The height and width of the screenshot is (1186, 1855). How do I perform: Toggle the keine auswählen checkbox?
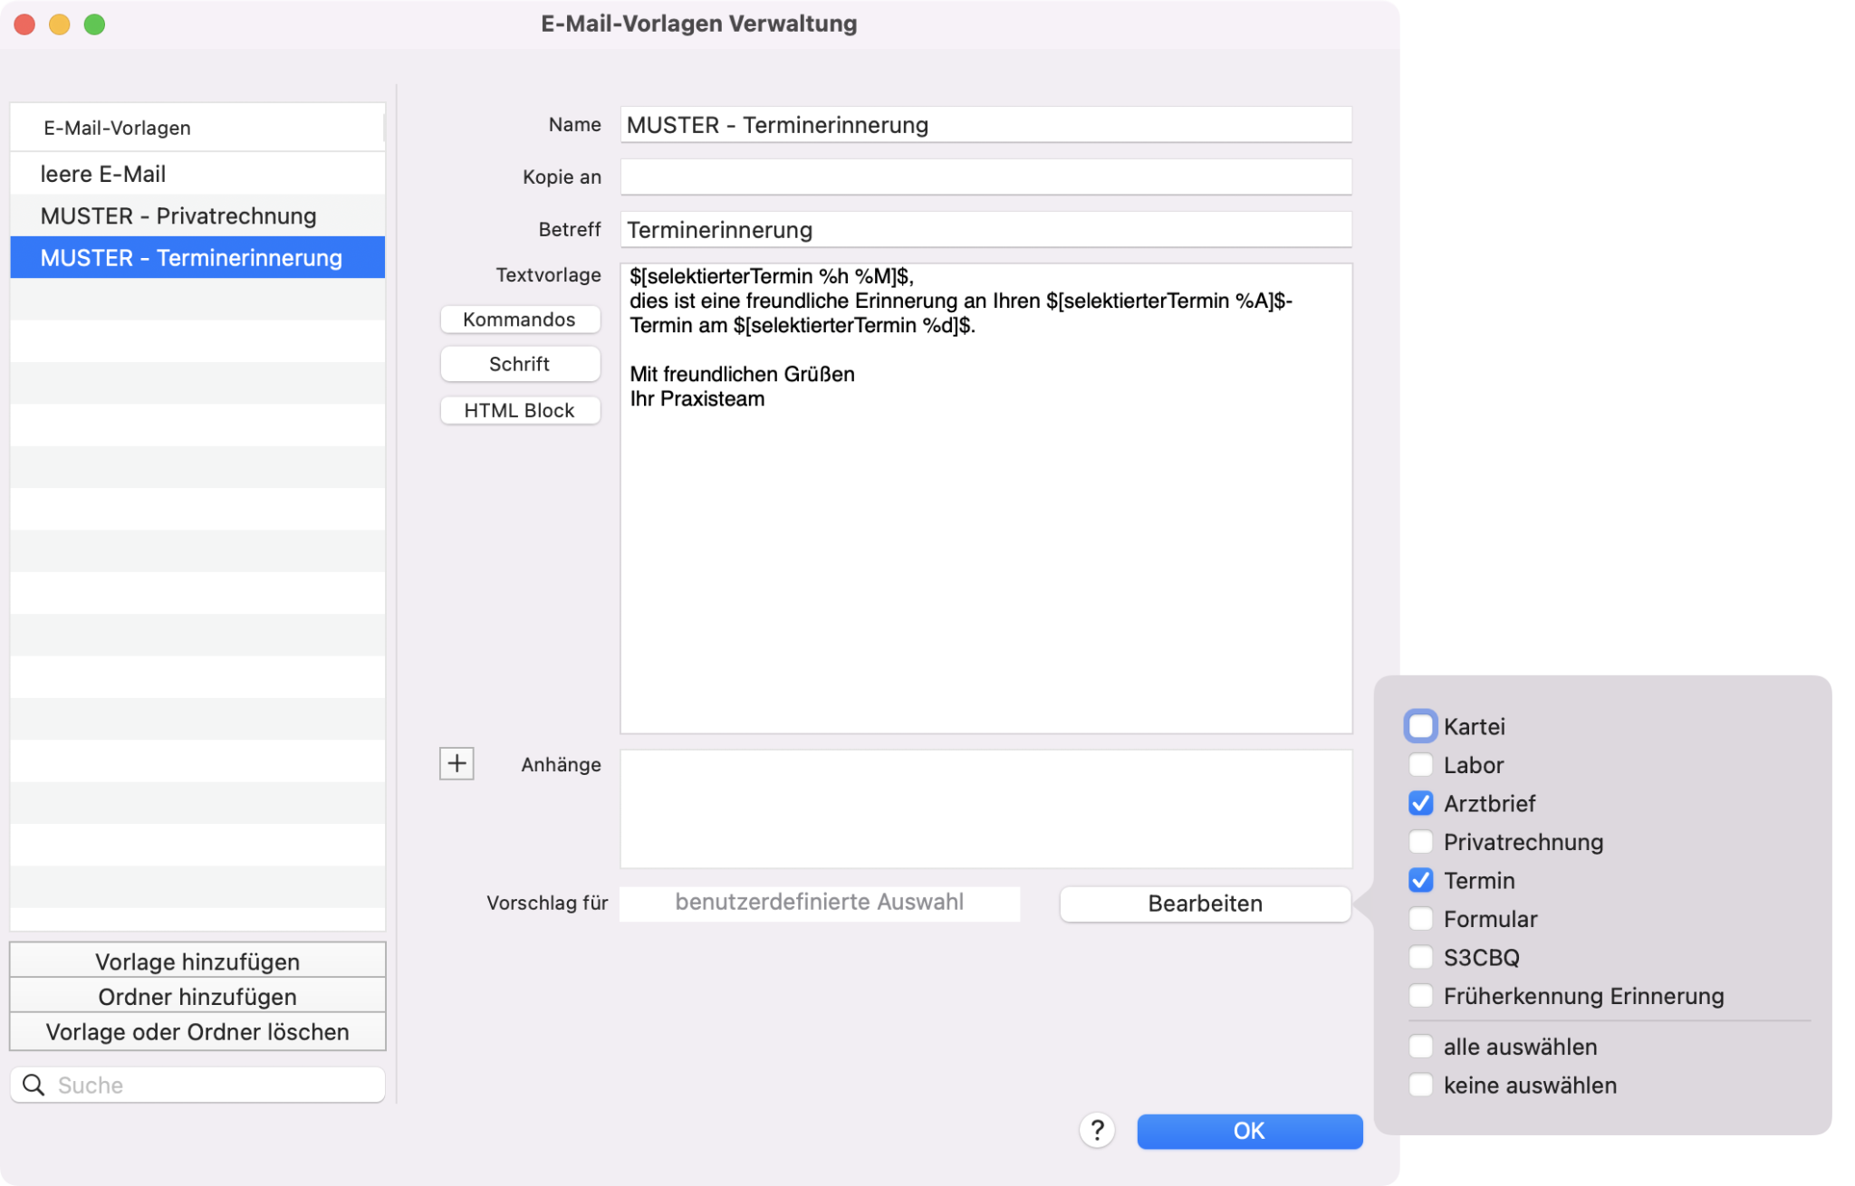pos(1420,1085)
